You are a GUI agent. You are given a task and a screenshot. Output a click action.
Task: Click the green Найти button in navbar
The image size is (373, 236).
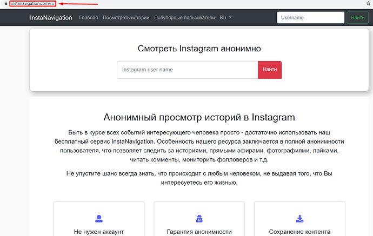click(x=357, y=18)
